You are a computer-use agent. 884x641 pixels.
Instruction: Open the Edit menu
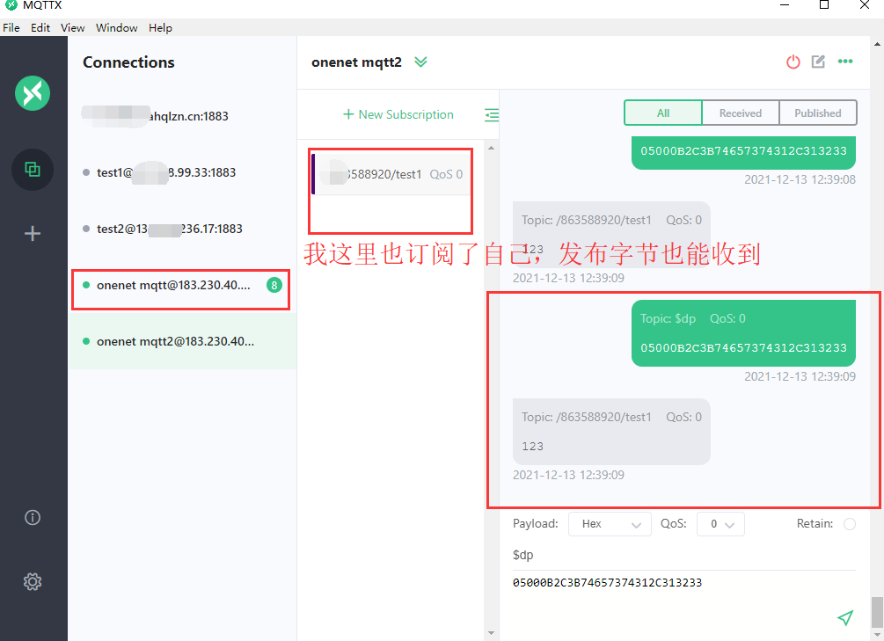tap(40, 27)
